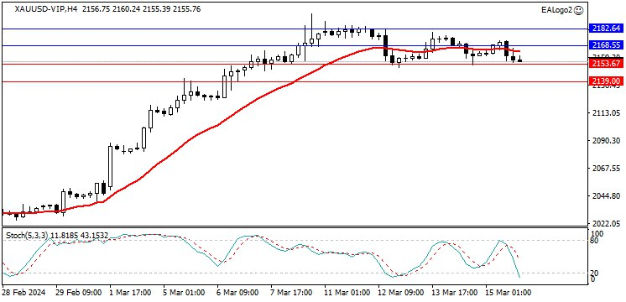Click the stochastic 100 scale label
This screenshot has height=302, width=626.
click(597, 233)
